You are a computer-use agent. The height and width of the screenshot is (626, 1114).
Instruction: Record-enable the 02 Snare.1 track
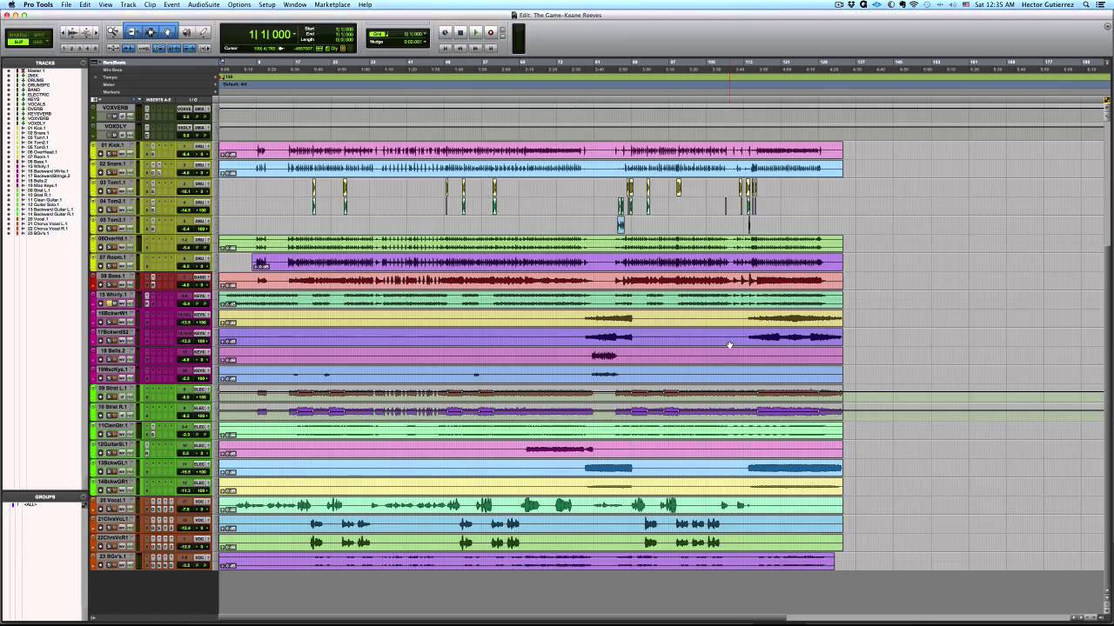[x=100, y=173]
